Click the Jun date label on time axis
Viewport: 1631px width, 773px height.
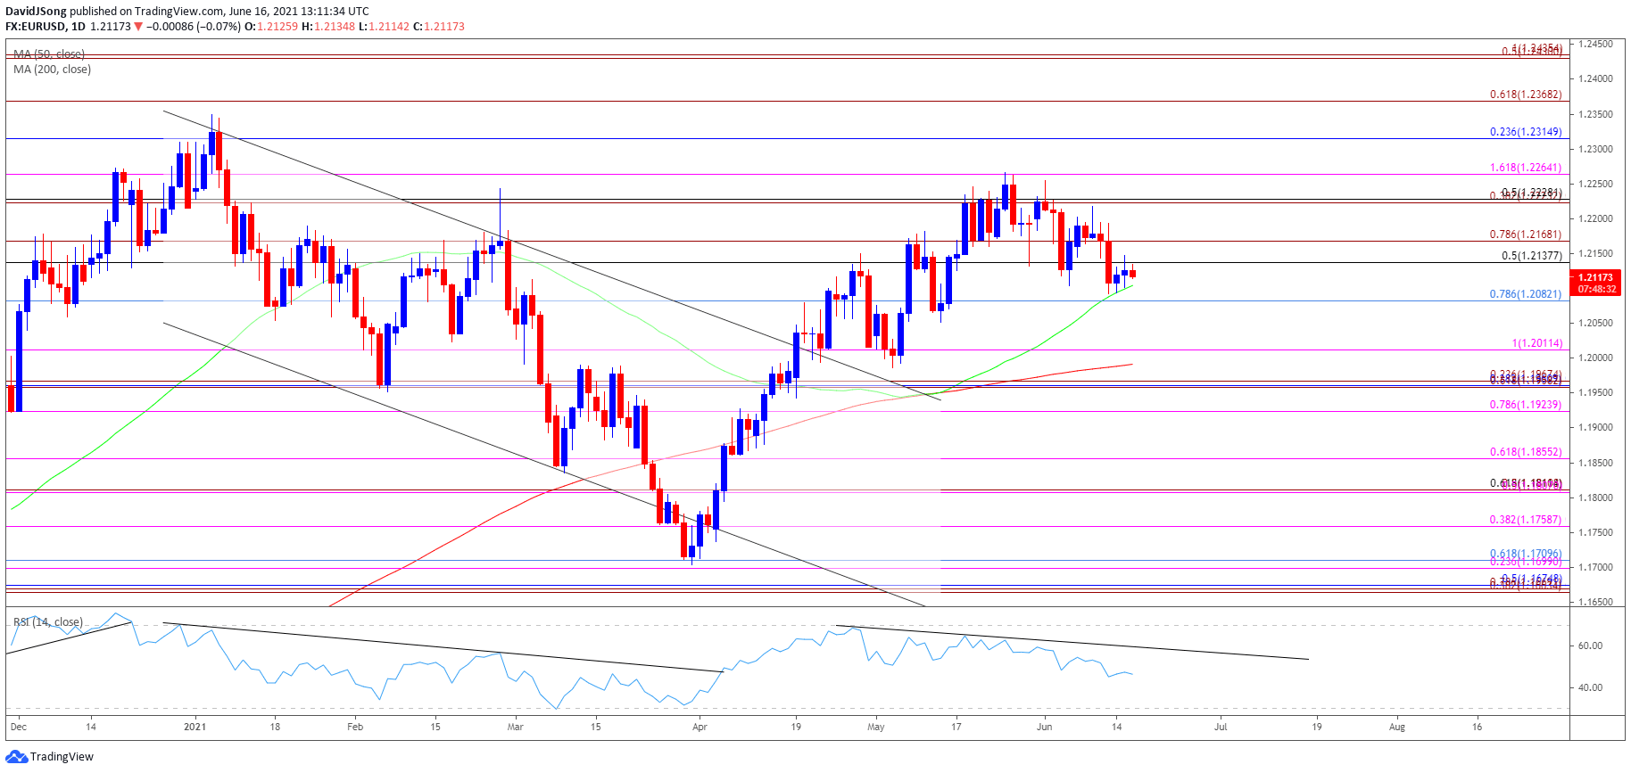point(1044,727)
